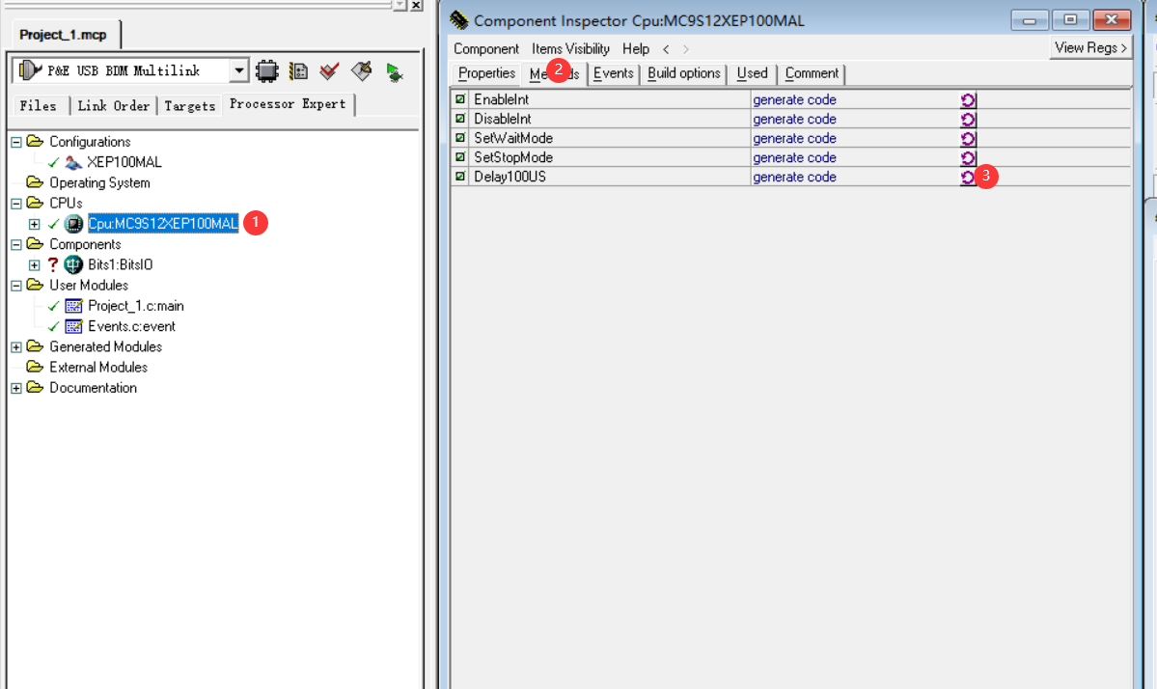Switch to the Targets tab
The image size is (1157, 689).
click(x=190, y=105)
